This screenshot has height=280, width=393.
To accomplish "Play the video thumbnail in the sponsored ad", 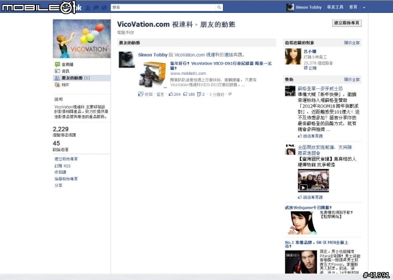I will [313, 181].
